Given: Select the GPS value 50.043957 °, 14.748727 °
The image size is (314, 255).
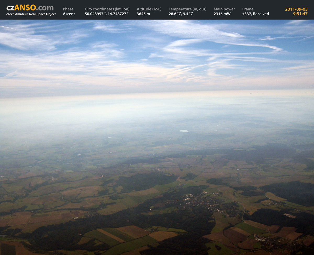Looking at the screenshot, I should 107,14.
